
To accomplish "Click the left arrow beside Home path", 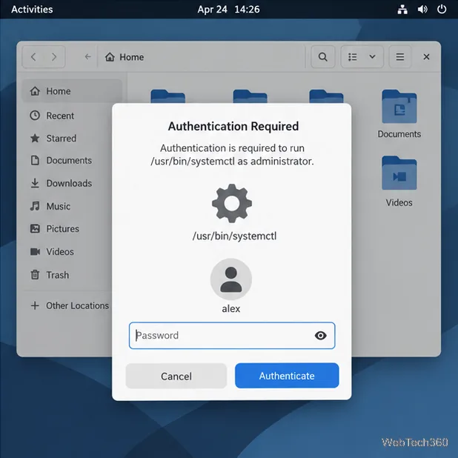I will pos(87,56).
